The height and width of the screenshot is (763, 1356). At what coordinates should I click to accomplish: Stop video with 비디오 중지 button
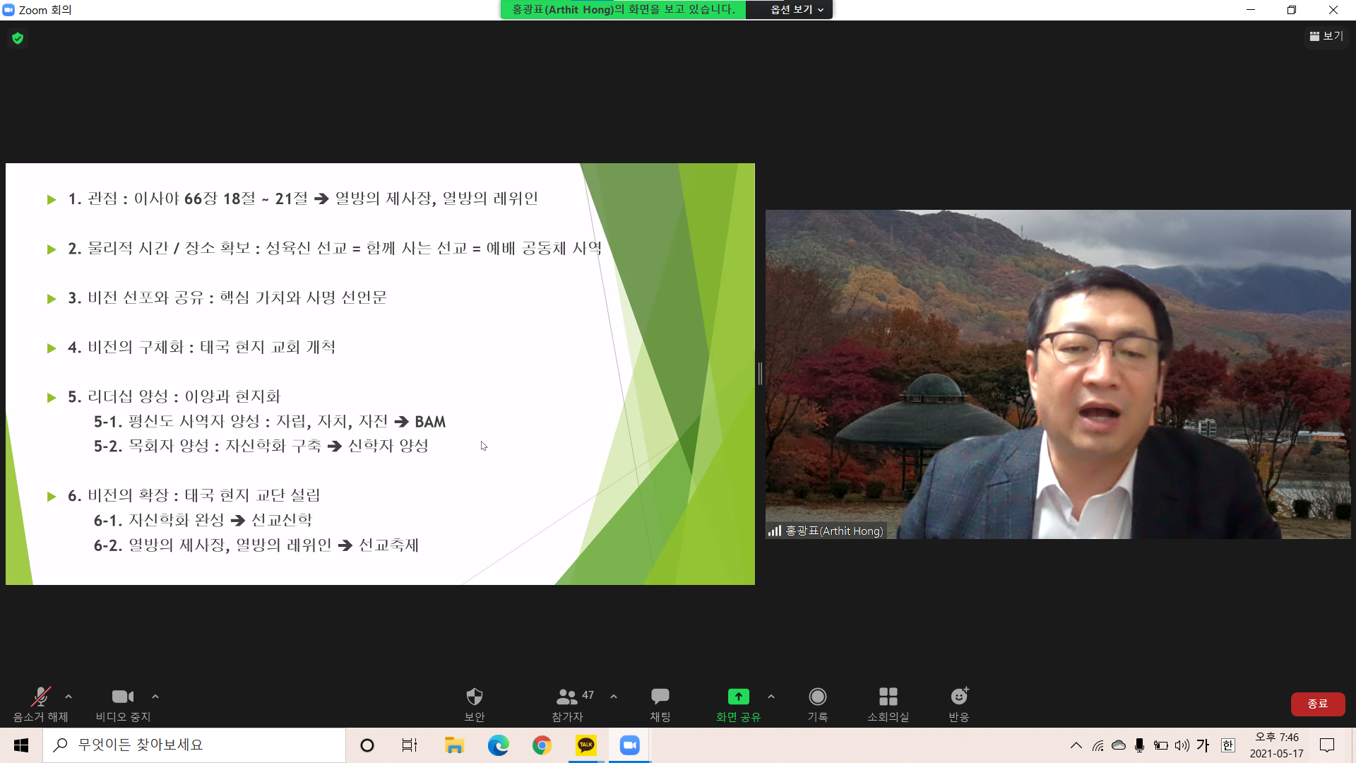click(x=123, y=704)
